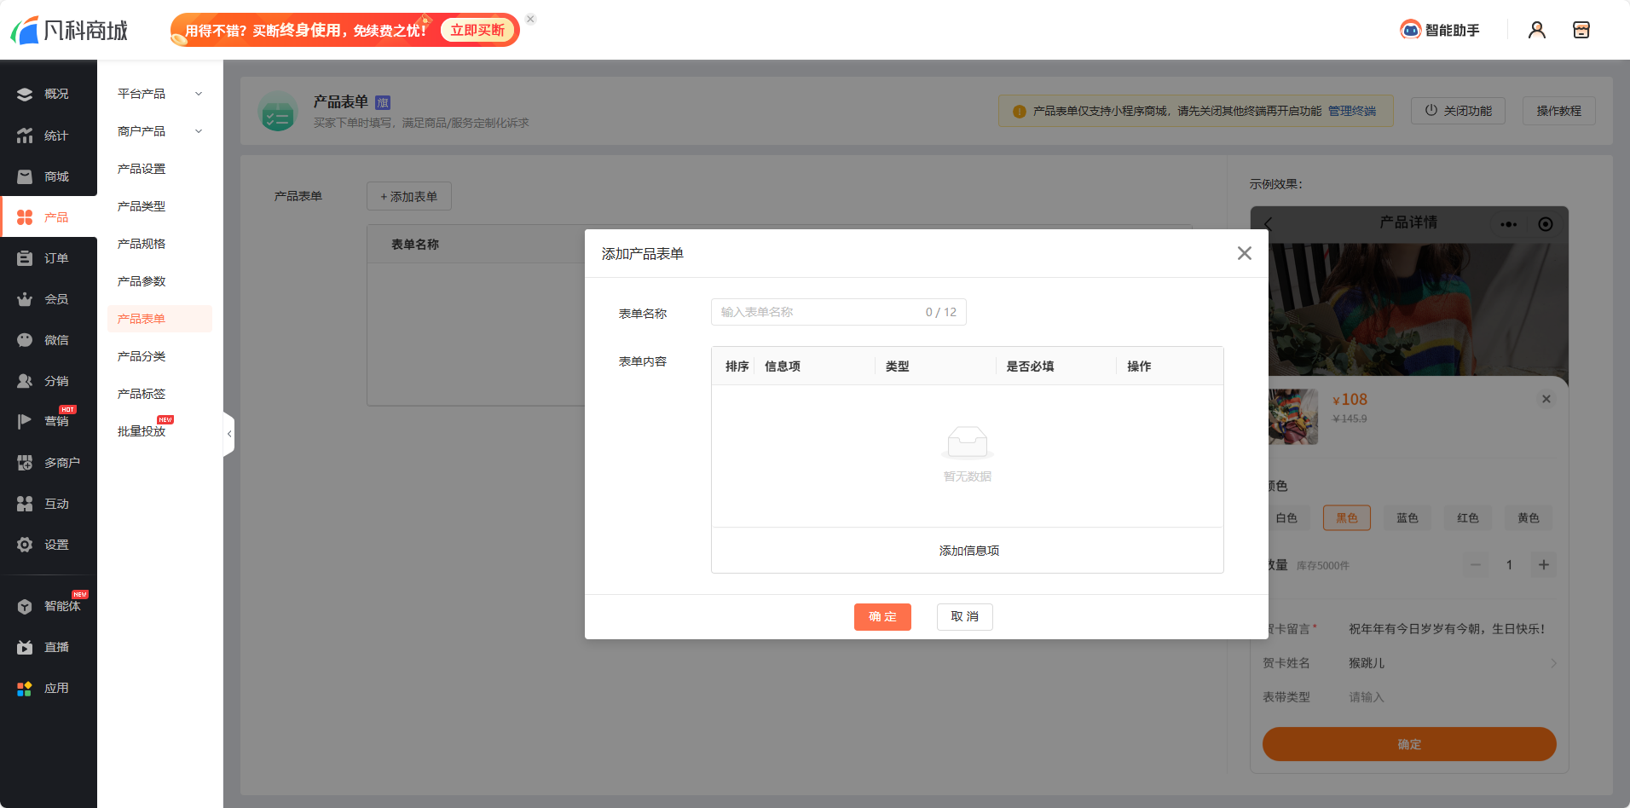1630x808 pixels.
Task: Open the 应用 apps icon in sidebar
Action: [x=49, y=688]
